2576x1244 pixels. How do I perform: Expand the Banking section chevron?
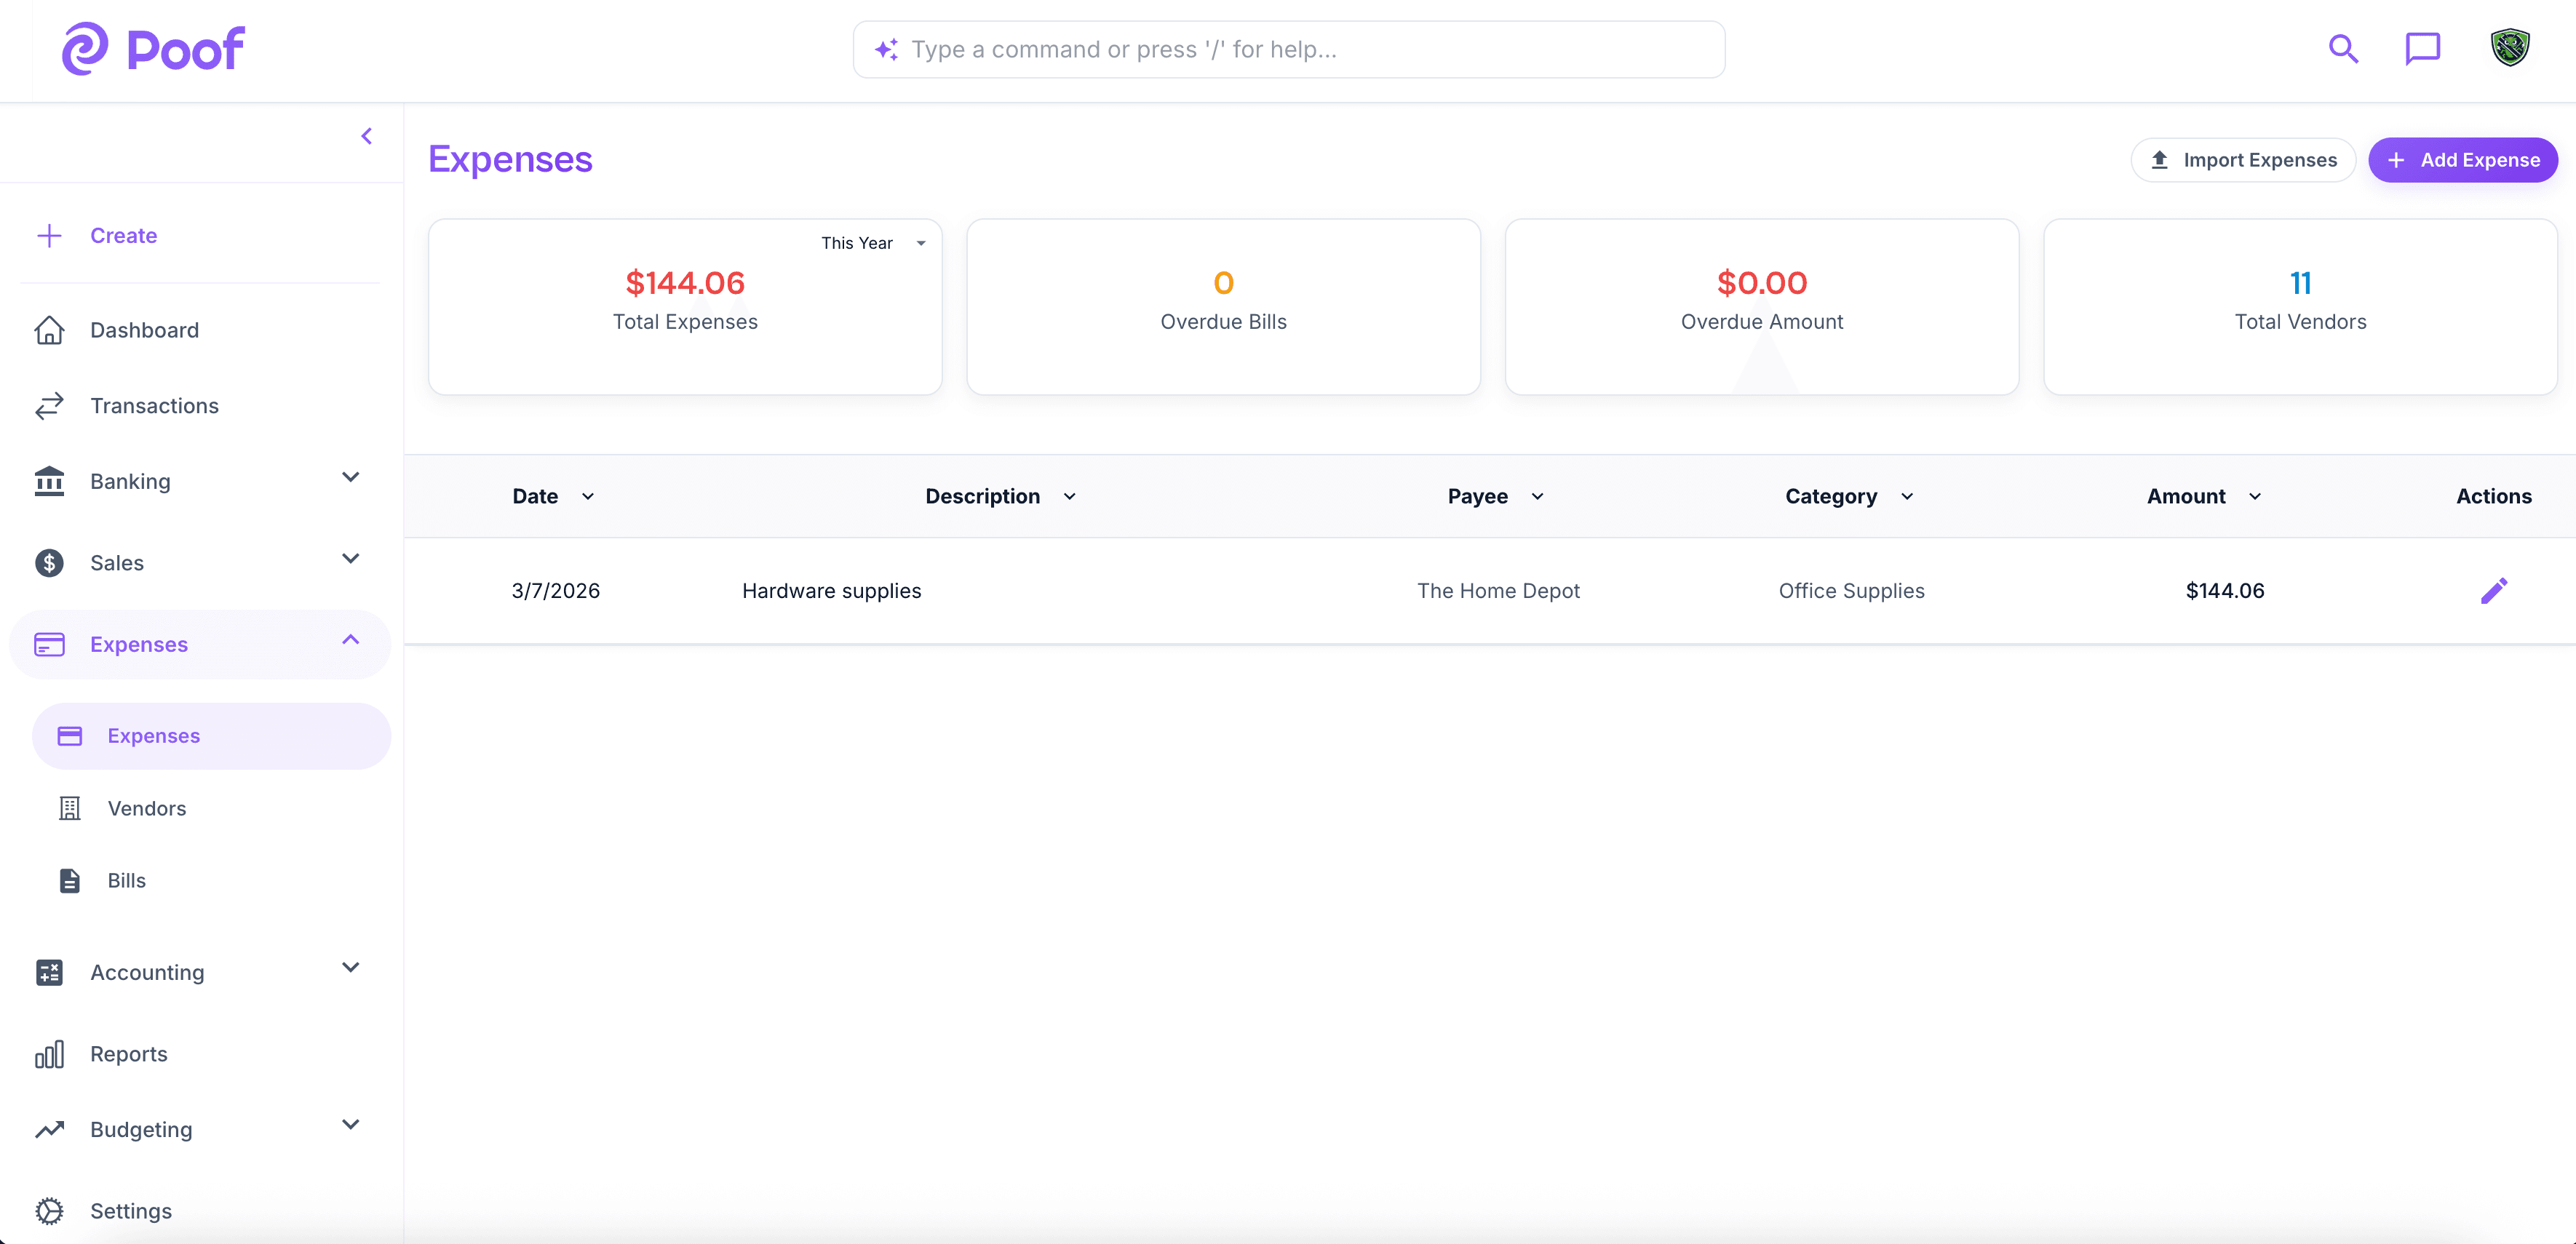click(350, 477)
